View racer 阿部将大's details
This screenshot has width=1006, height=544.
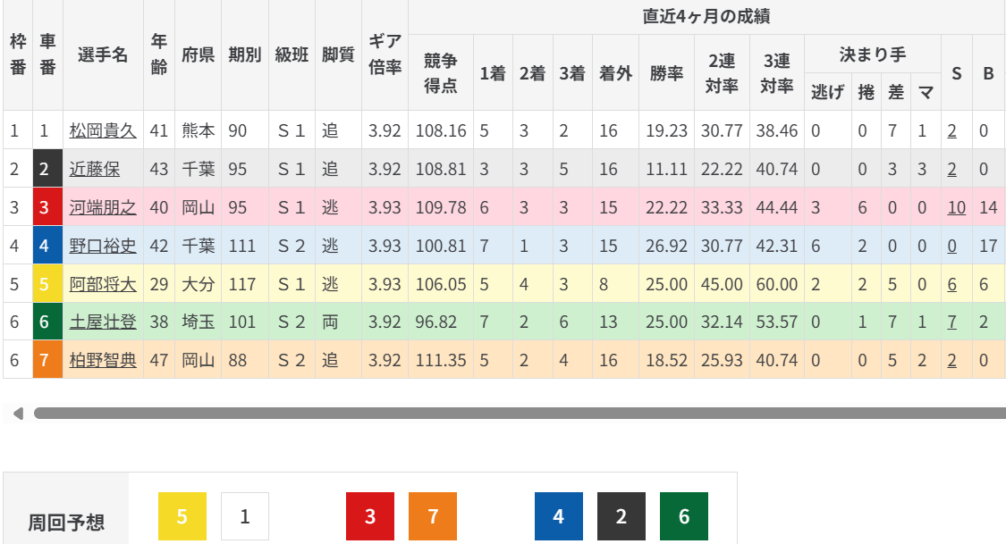[103, 285]
